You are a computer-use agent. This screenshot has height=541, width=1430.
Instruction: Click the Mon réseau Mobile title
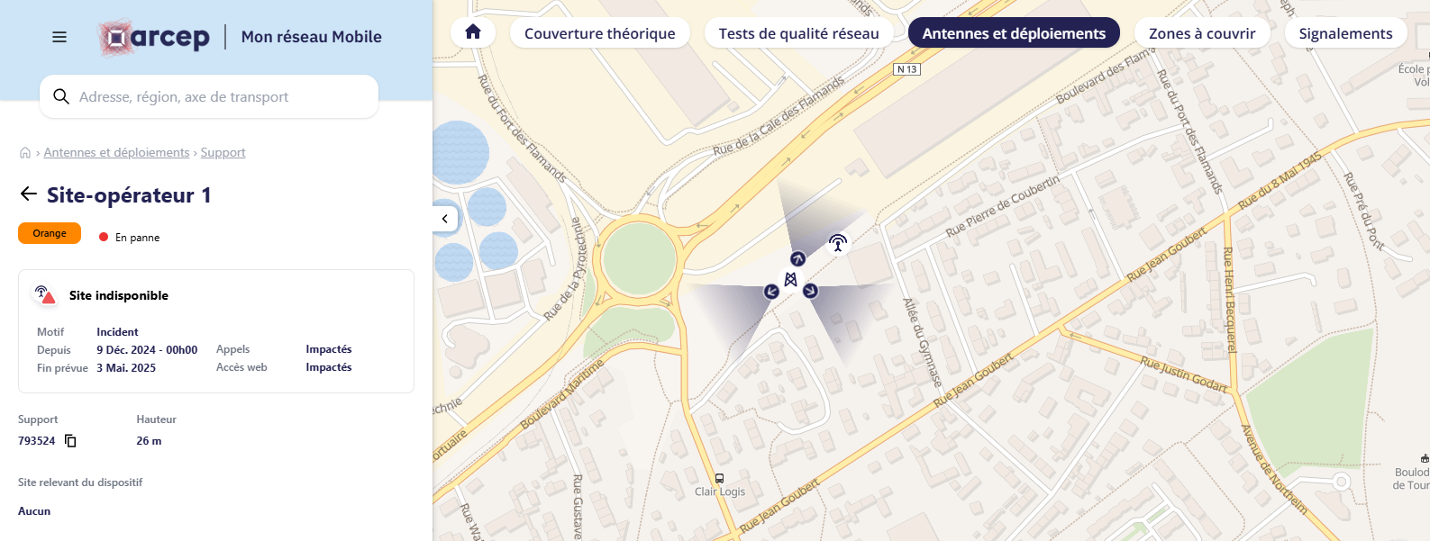click(x=312, y=37)
